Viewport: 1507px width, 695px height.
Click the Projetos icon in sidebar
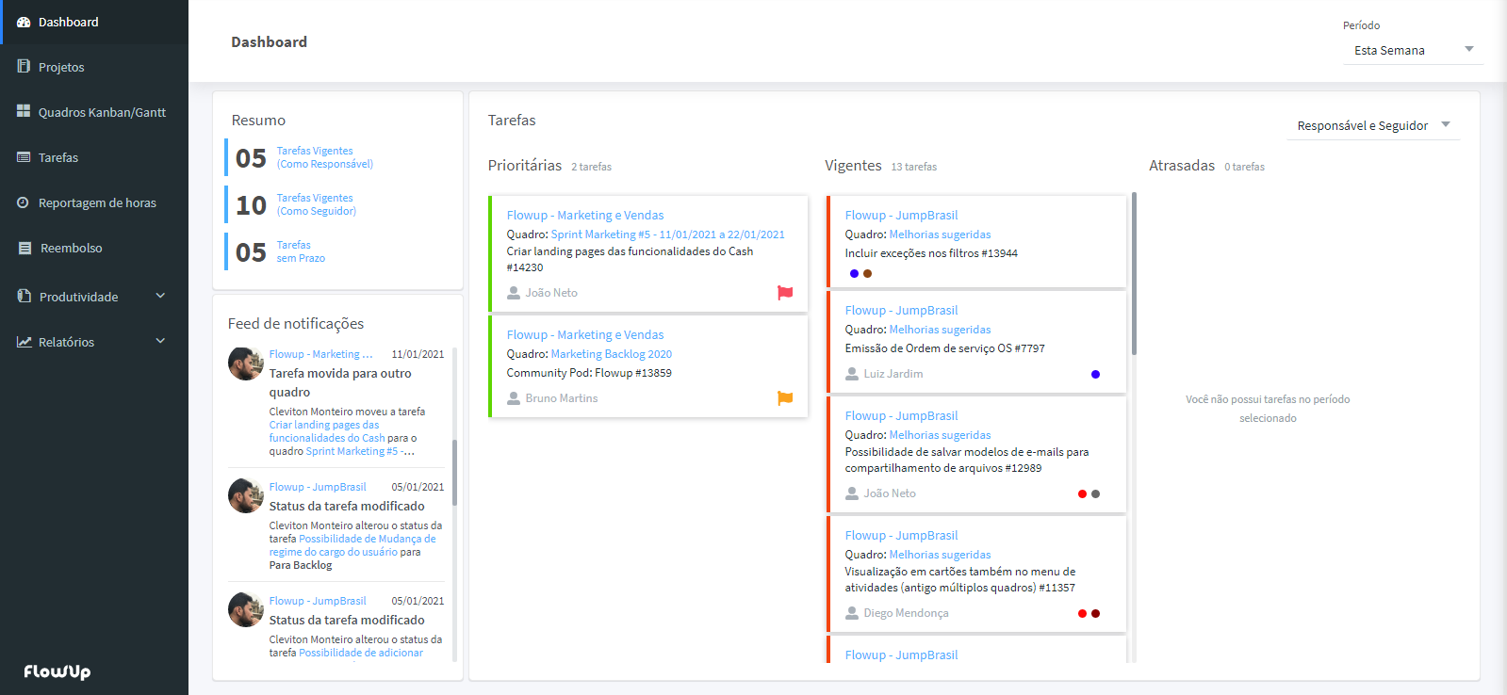point(24,67)
